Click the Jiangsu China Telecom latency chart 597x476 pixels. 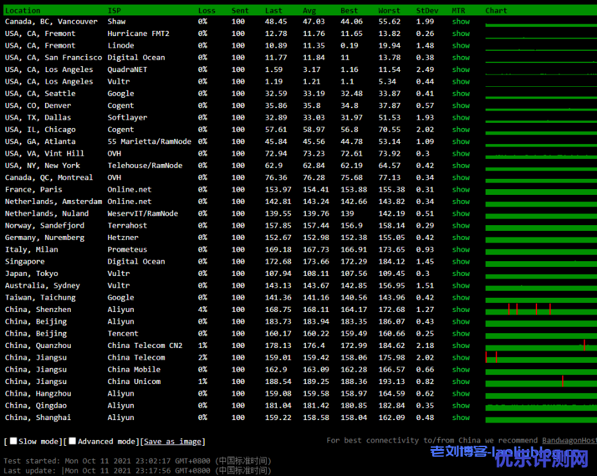coord(541,358)
